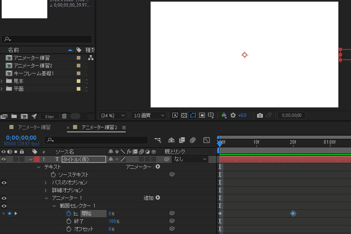Open the 追加 menu arrow for アニメーター 1
Screen dimensions: 351x234
tap(158, 198)
